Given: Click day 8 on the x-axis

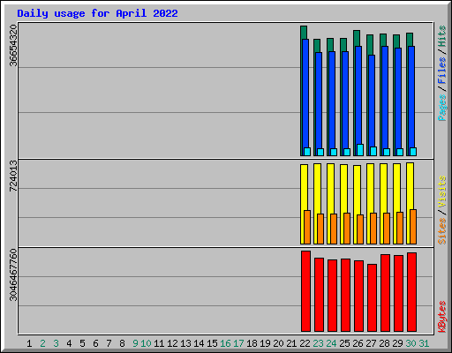Looking at the screenshot, I should (122, 343).
